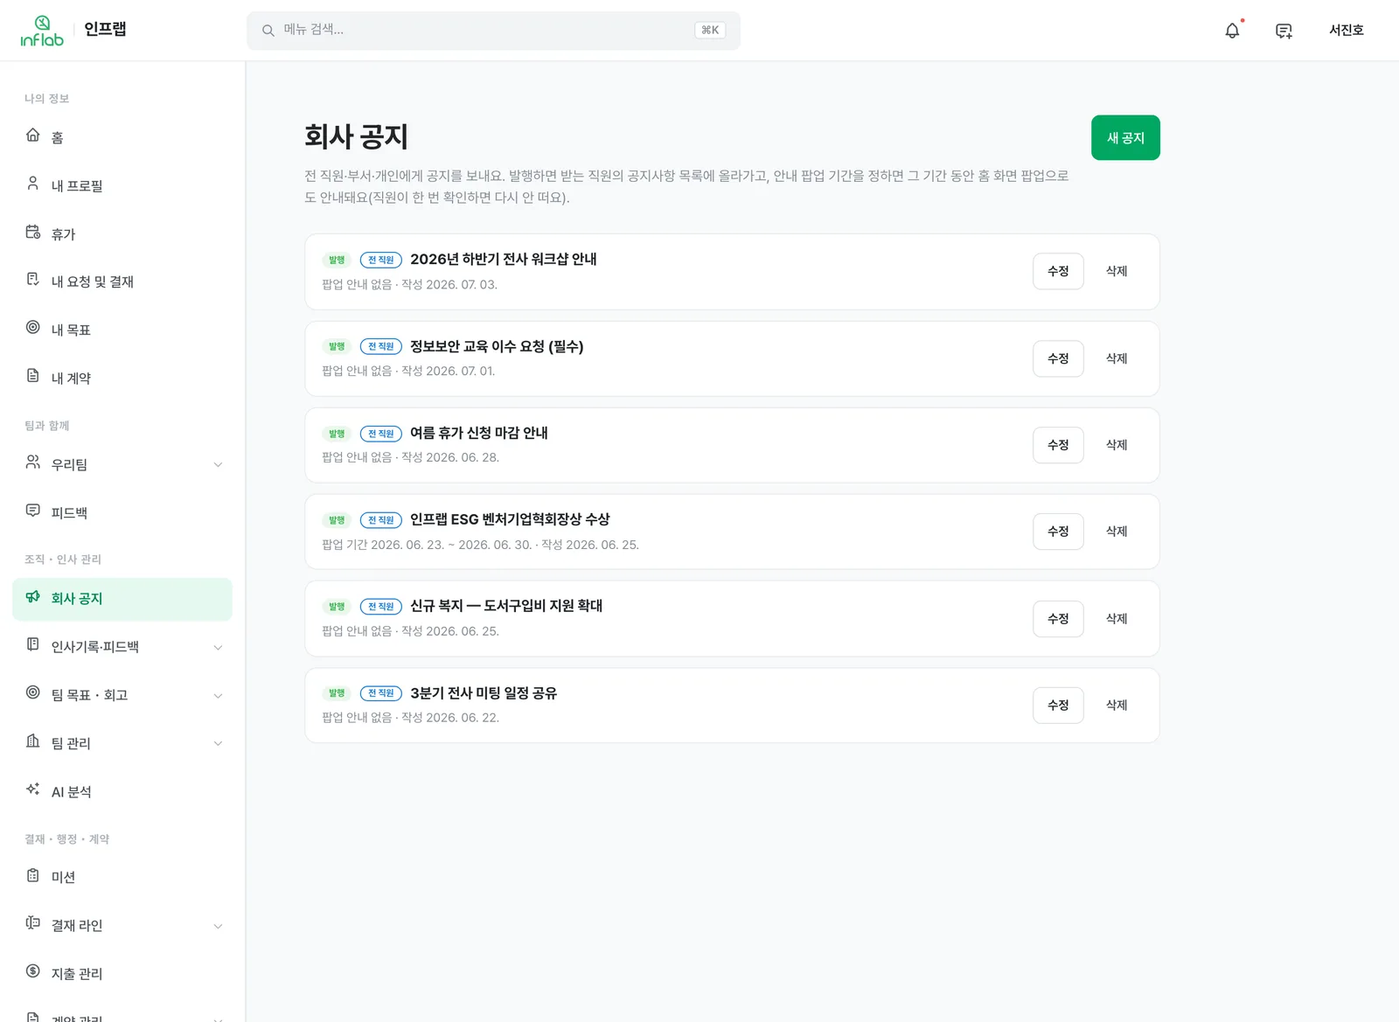The height and width of the screenshot is (1022, 1399).
Task: Open the 피드백 menu item
Action: (122, 512)
